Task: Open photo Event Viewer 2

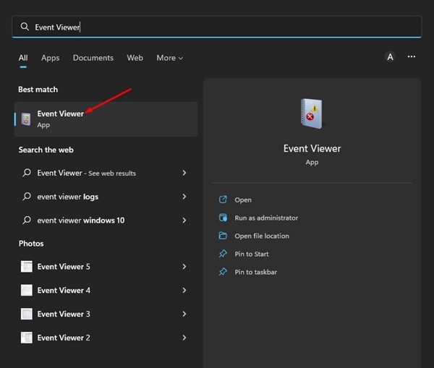Action: tap(106, 338)
